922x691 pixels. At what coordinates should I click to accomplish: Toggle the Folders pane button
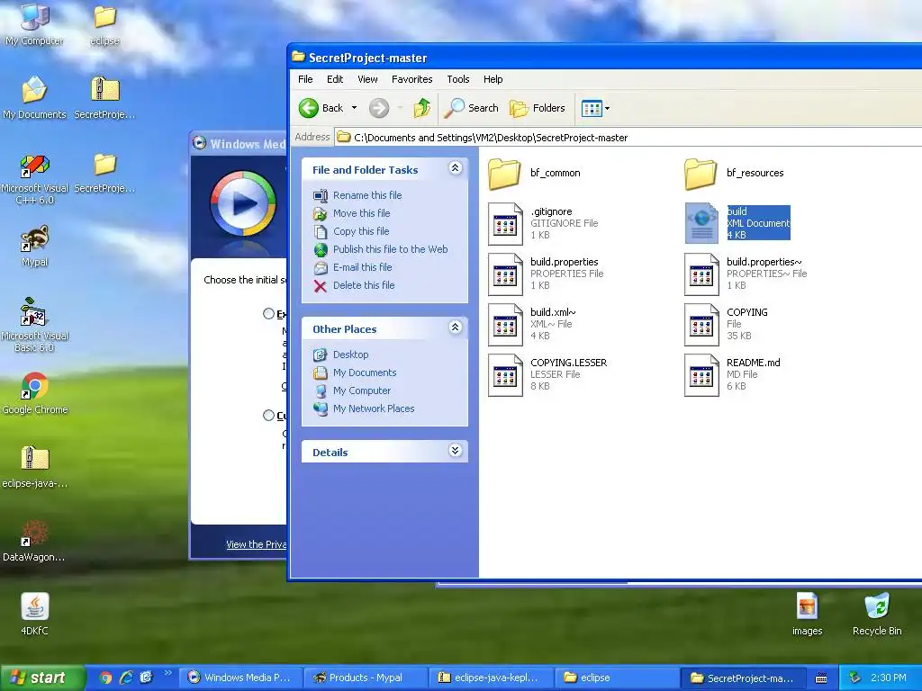point(538,108)
